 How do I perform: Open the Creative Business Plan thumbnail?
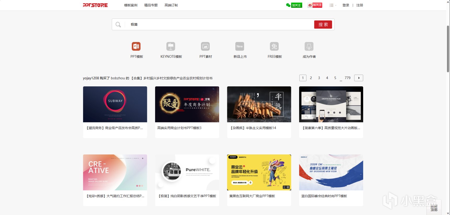pos(331,104)
